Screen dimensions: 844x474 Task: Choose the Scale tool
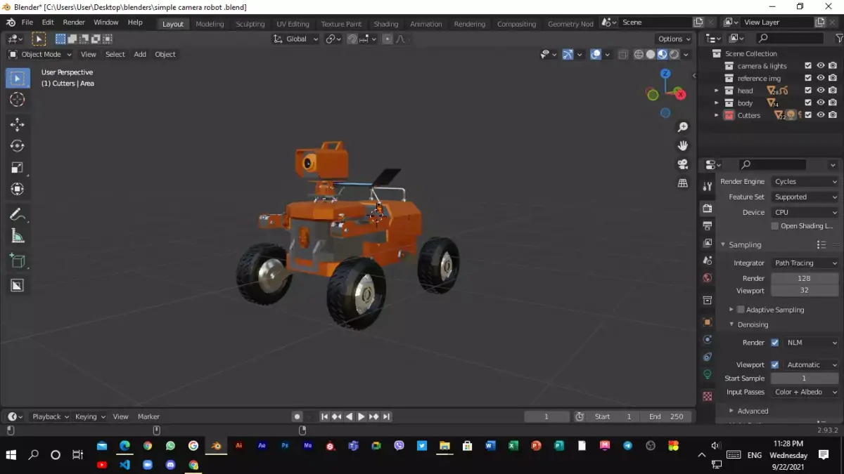18,167
